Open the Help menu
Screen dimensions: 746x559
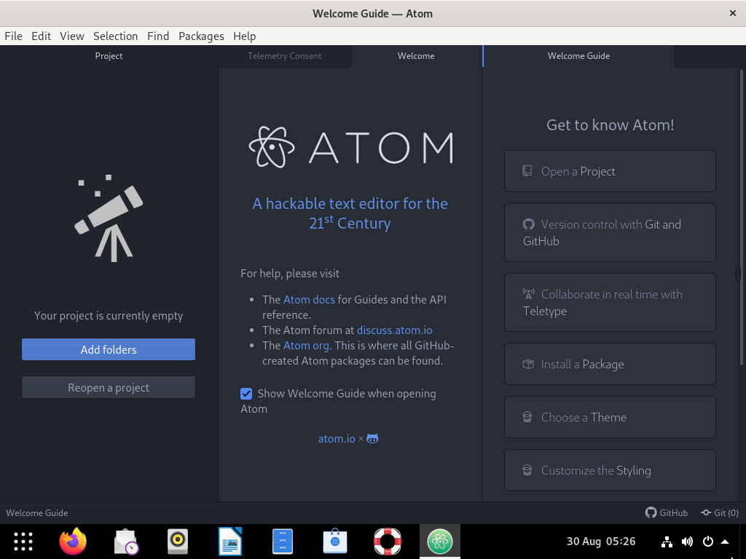pos(245,36)
